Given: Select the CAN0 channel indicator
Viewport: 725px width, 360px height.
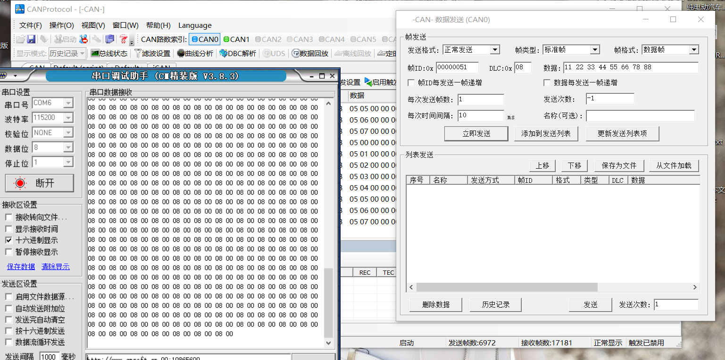Looking at the screenshot, I should coord(205,40).
